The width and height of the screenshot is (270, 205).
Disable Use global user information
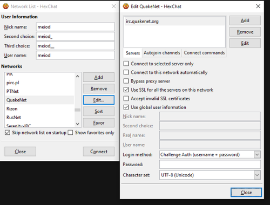(x=126, y=107)
